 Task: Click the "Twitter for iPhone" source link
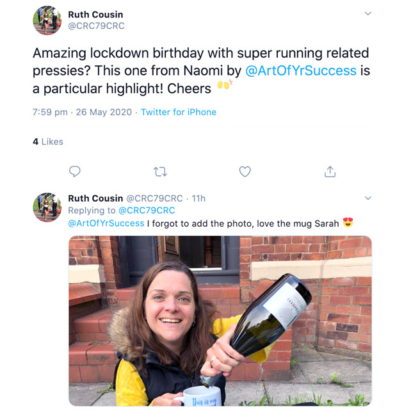click(179, 112)
